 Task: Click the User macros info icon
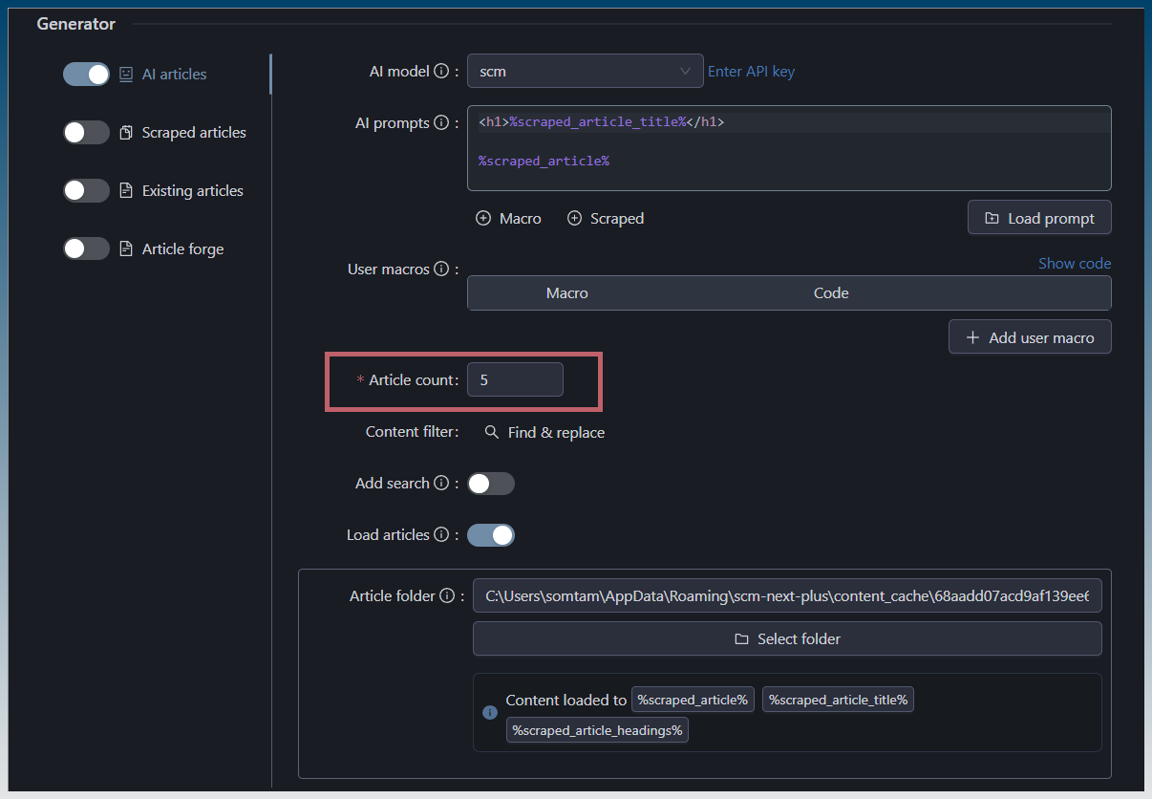[441, 270]
